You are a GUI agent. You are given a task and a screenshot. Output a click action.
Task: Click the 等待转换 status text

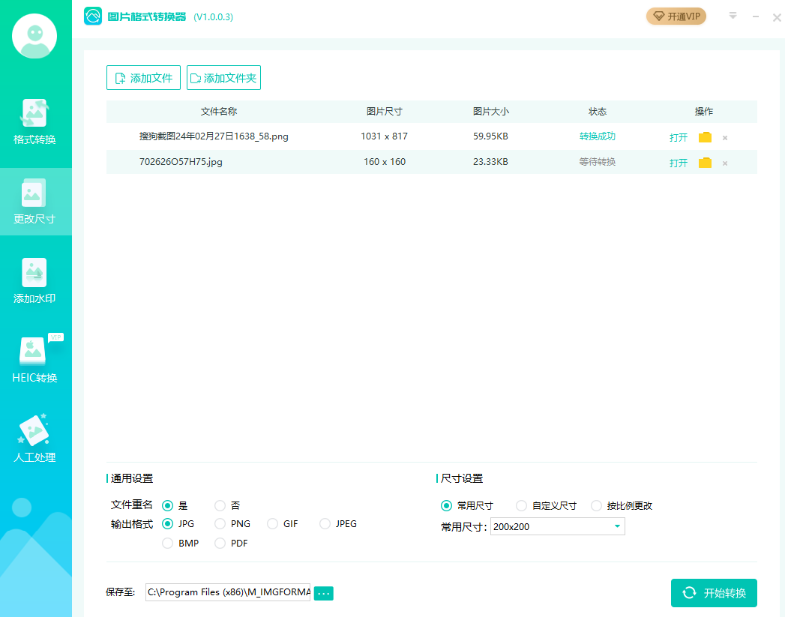click(598, 162)
